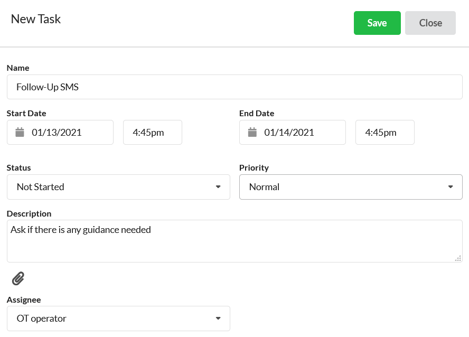Select the 01/13/2021 start date field

pyautogui.click(x=60, y=133)
